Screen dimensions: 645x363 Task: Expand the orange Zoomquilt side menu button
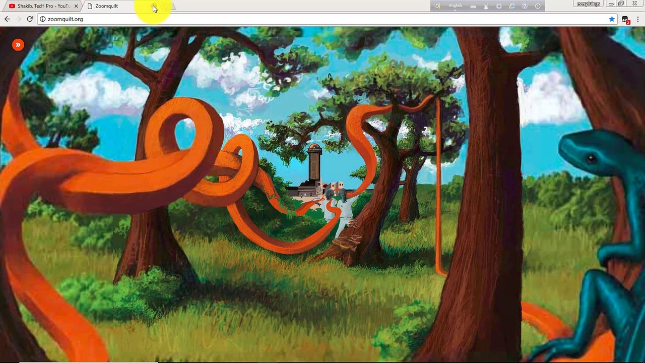point(18,45)
